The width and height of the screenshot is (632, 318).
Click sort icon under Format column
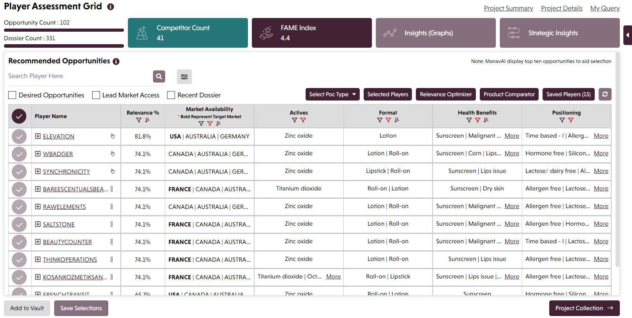pos(397,120)
